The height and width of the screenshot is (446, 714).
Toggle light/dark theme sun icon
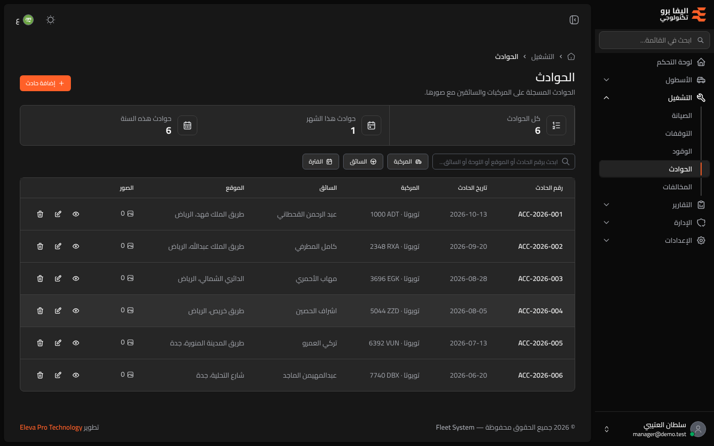[x=51, y=20]
